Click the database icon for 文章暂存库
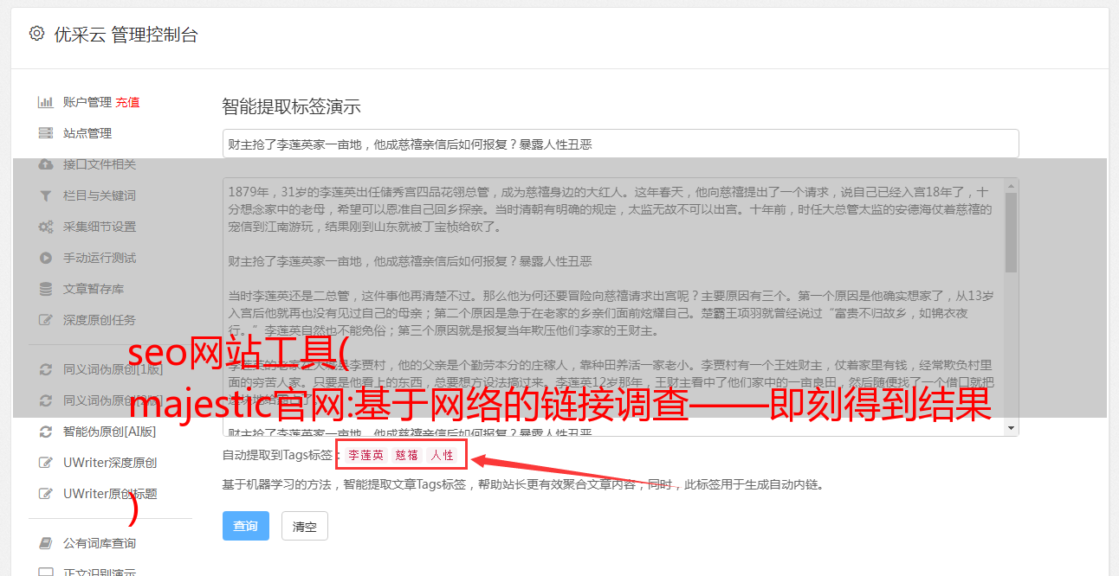 click(x=46, y=289)
